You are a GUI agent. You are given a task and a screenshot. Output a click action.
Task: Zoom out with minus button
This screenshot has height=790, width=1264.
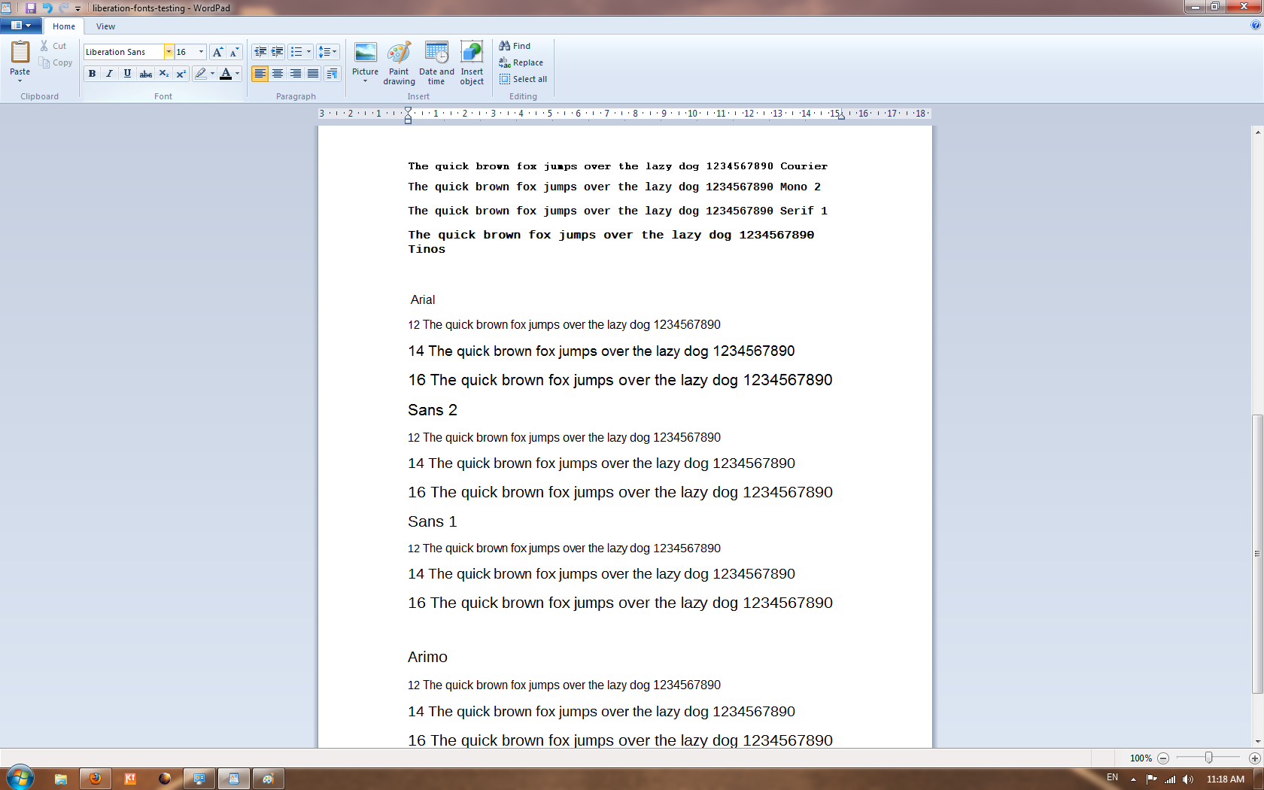click(x=1163, y=758)
